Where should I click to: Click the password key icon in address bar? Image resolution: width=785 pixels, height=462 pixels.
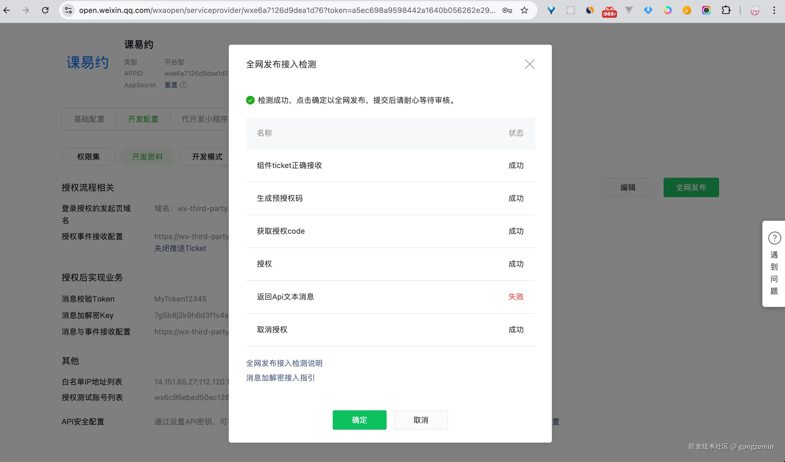(x=507, y=10)
